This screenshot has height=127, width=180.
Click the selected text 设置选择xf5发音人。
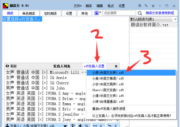tap(22, 19)
